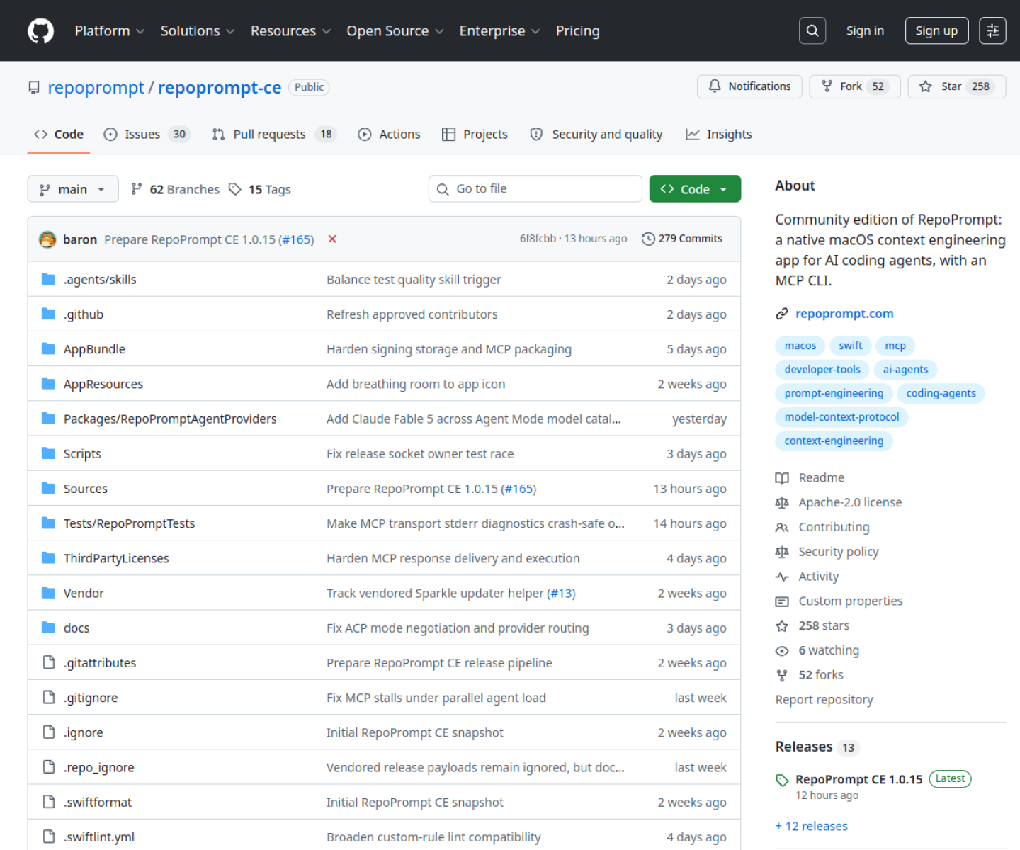Click the branch icon beside 62 Branches
This screenshot has width=1020, height=850.
(x=137, y=188)
